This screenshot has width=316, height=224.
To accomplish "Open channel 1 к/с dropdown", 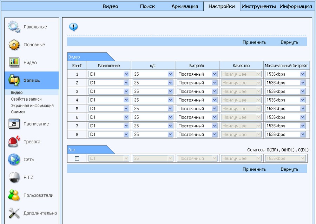I will [153, 74].
